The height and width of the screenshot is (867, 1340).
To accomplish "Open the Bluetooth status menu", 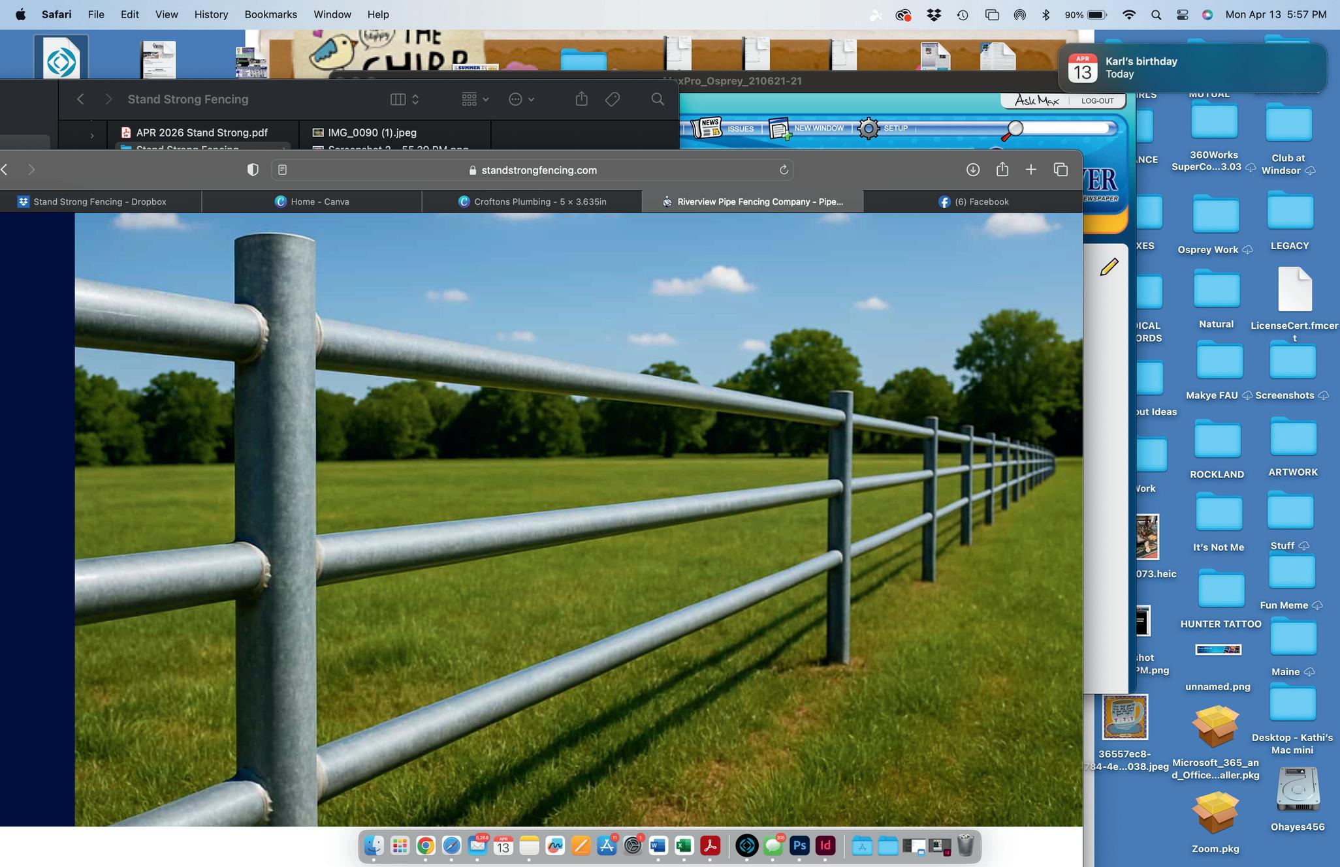I will point(1045,14).
